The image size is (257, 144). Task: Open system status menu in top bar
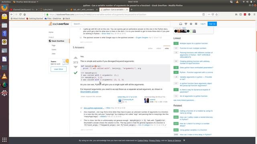249,2
